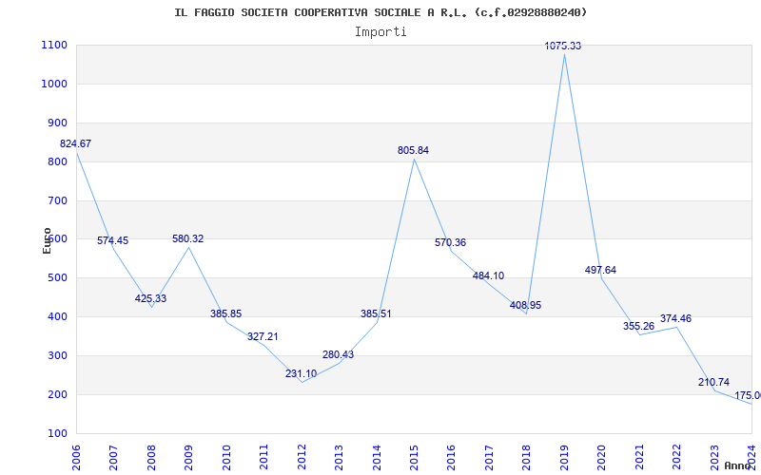Select data label 824.67
Screen dimensions: 761x475
(x=75, y=144)
